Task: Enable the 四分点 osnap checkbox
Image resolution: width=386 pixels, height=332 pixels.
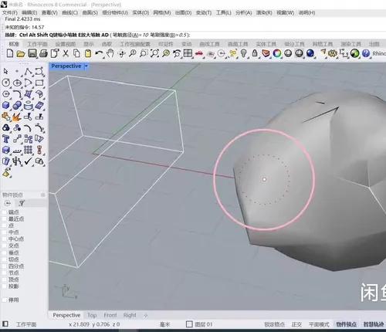Action: point(5,266)
